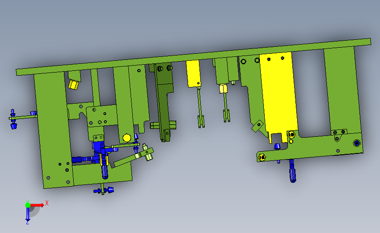
Task: Pick the round yellow pin near the left clamp
Action: [x=127, y=138]
